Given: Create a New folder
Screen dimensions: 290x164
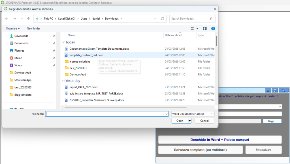Looking at the screenshot, I should (x=33, y=29).
